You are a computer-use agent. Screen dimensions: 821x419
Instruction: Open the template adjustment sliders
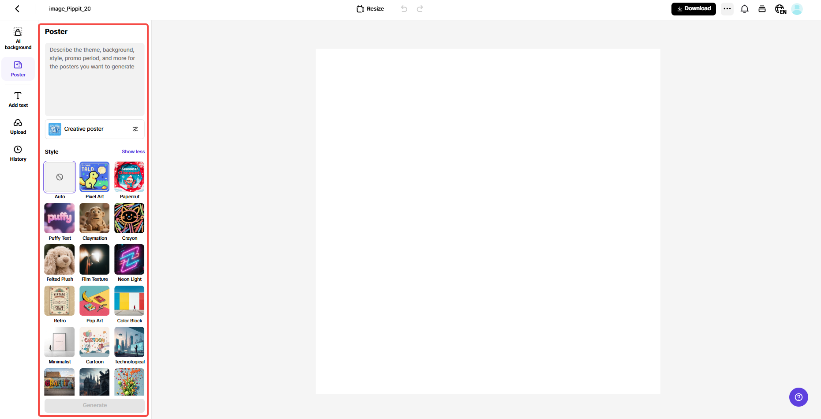135,128
